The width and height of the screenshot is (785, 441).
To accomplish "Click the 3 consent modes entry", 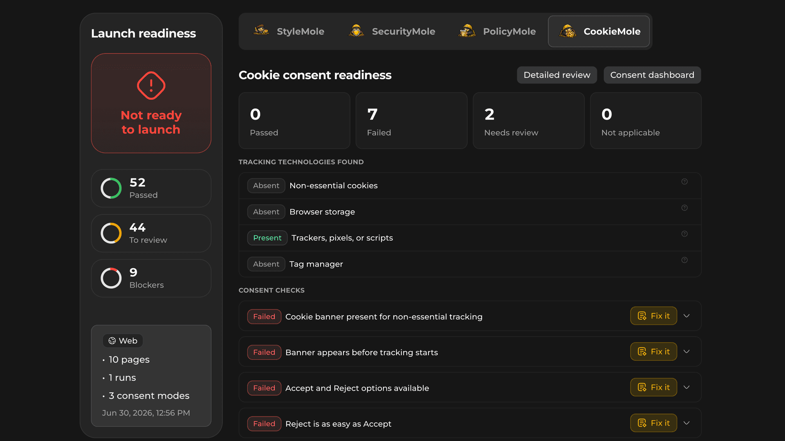I will (149, 396).
